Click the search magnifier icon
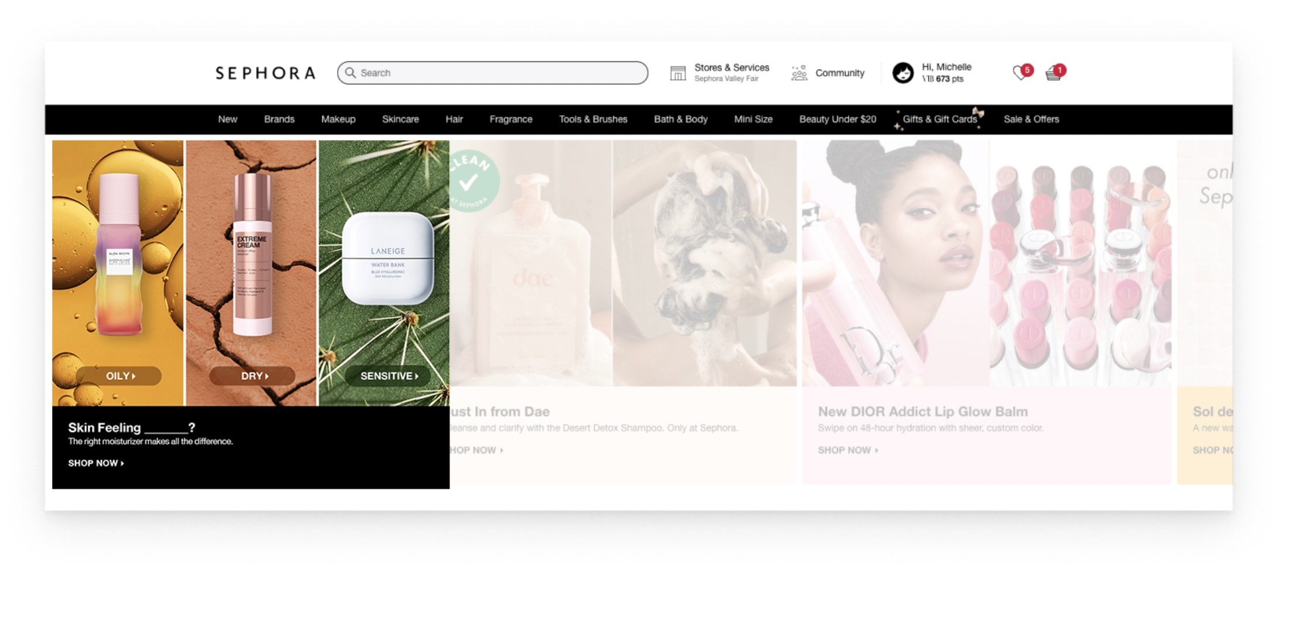The height and width of the screenshot is (617, 1297). [350, 73]
